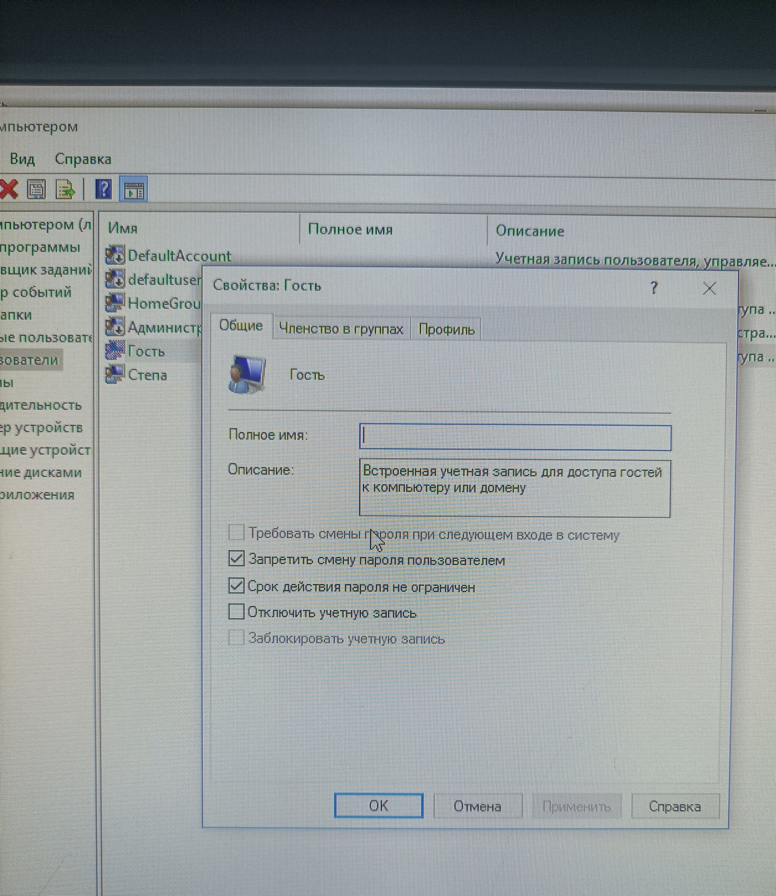Open the Справка menu in menu bar
This screenshot has width=776, height=896.
83,159
